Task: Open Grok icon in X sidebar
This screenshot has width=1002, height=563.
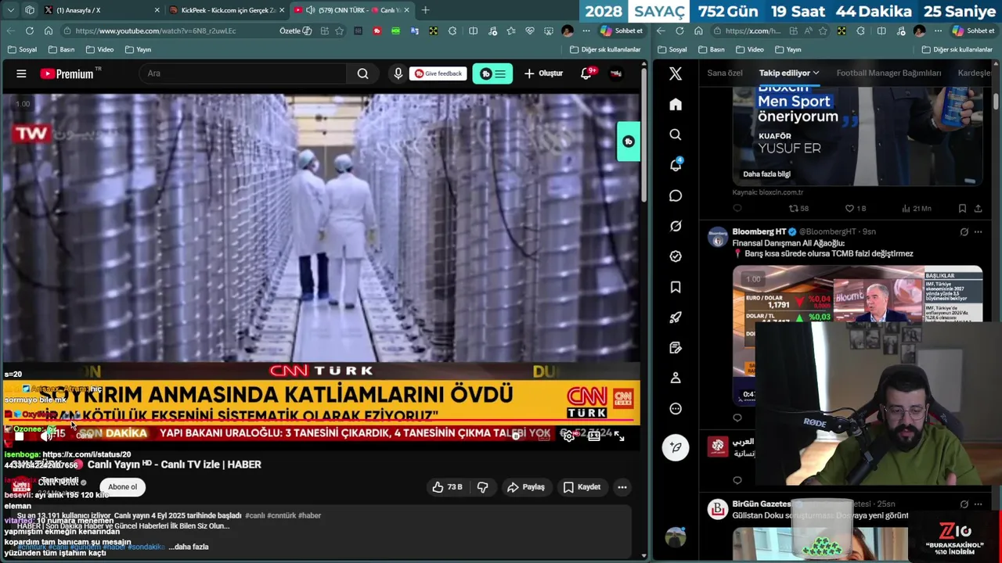Action: point(676,226)
